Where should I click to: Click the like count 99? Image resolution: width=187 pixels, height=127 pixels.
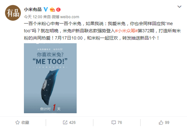pos(167,122)
